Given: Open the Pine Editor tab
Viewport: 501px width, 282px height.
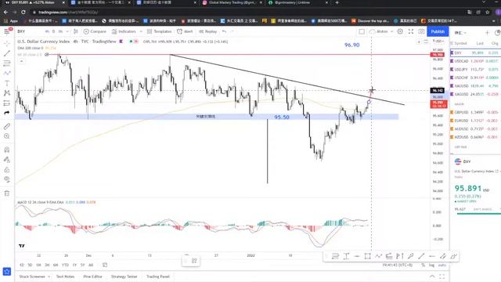Looking at the screenshot, I should pyautogui.click(x=92, y=277).
